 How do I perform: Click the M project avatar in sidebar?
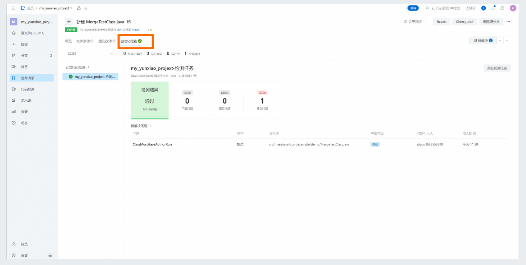[13, 22]
